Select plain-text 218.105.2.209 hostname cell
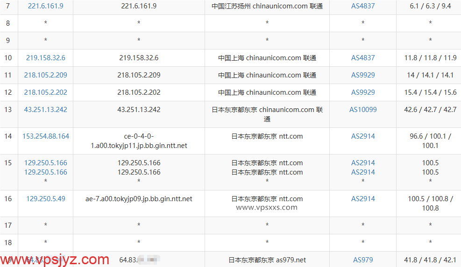461x267 pixels. [139, 75]
